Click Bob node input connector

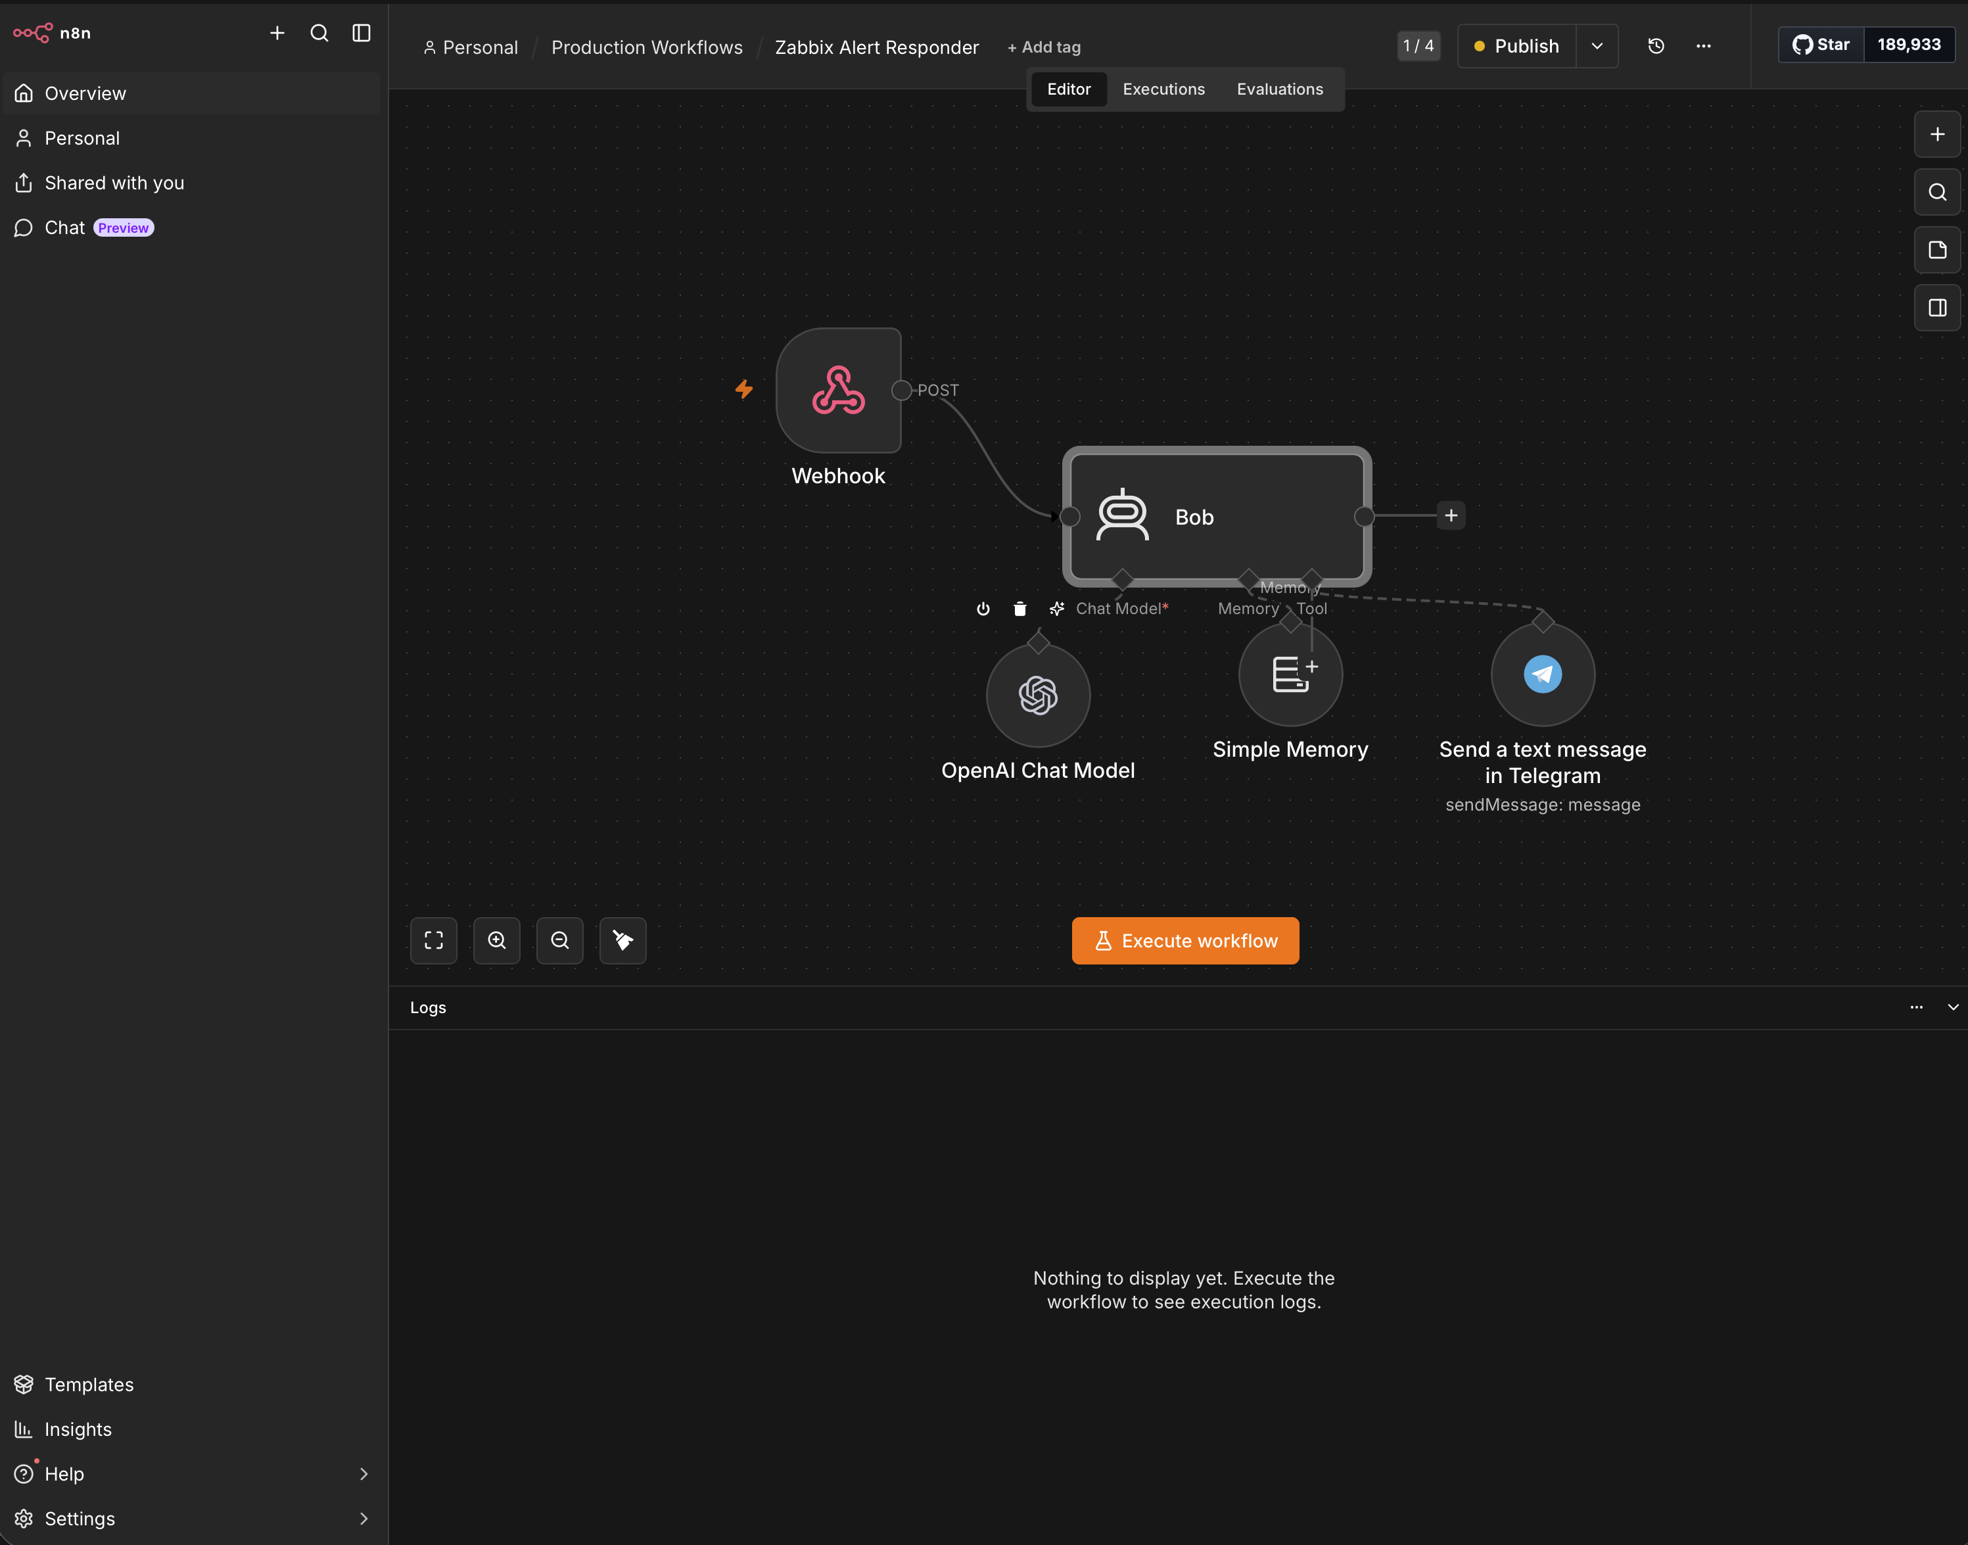click(x=1070, y=517)
